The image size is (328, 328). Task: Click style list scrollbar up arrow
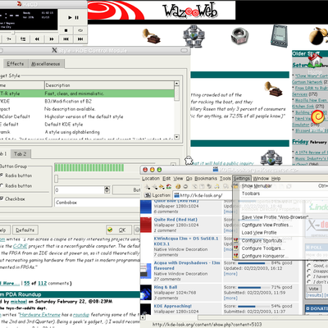(x=176, y=84)
